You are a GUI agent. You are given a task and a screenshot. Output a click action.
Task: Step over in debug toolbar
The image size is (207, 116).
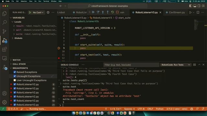[x=98, y=12]
